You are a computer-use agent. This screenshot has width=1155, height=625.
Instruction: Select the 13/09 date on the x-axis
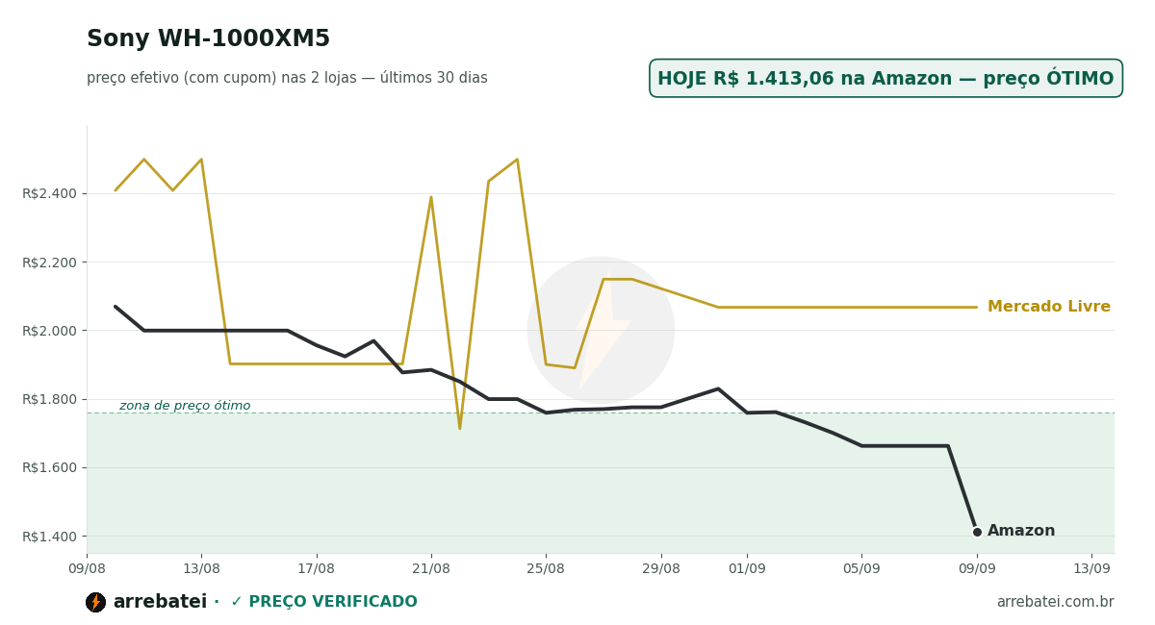tap(1091, 568)
